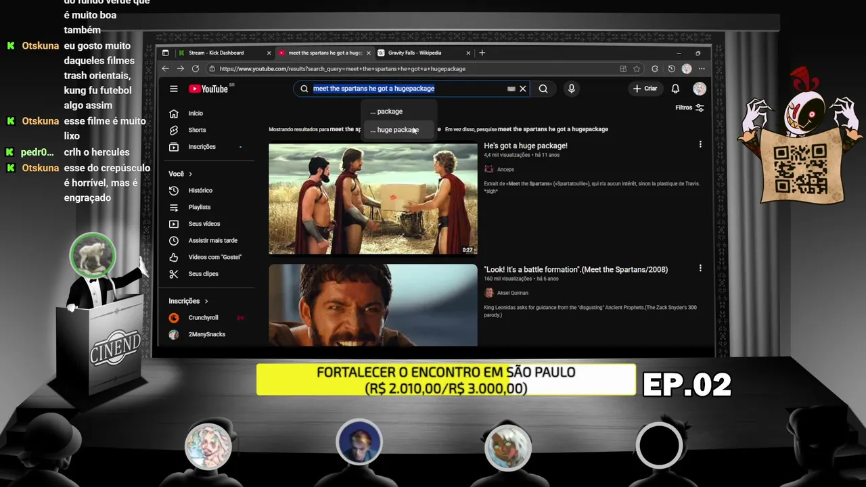
Task: Play the 'Look! It's a battle formation' thumbnail
Action: tap(373, 305)
